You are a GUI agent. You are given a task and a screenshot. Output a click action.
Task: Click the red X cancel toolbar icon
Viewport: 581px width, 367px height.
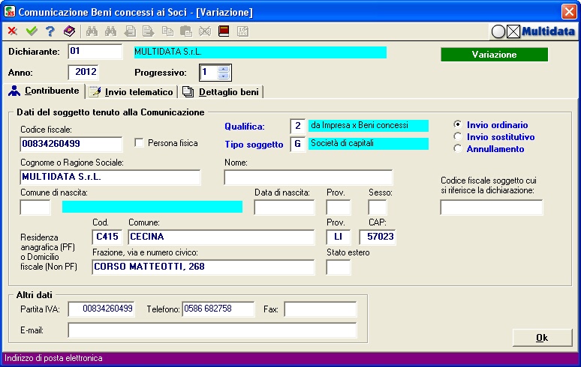[13, 31]
